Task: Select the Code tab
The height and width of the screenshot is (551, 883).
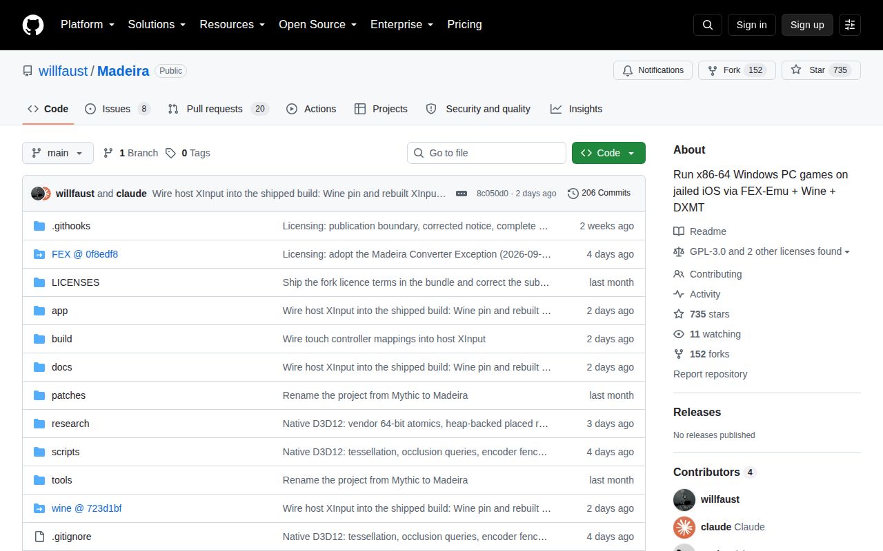Action: click(48, 109)
